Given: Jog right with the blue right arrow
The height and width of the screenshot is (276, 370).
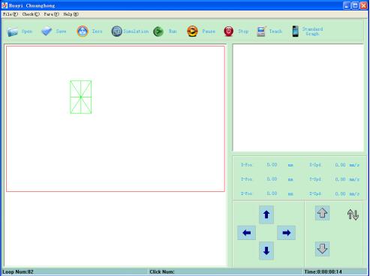Looking at the screenshot, I should (286, 232).
